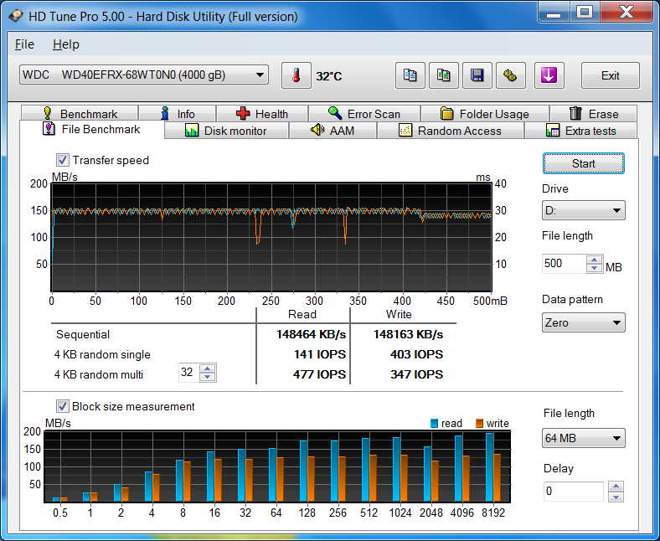Copy screenshot to clipboard icon
The height and width of the screenshot is (541, 660).
pyautogui.click(x=443, y=75)
